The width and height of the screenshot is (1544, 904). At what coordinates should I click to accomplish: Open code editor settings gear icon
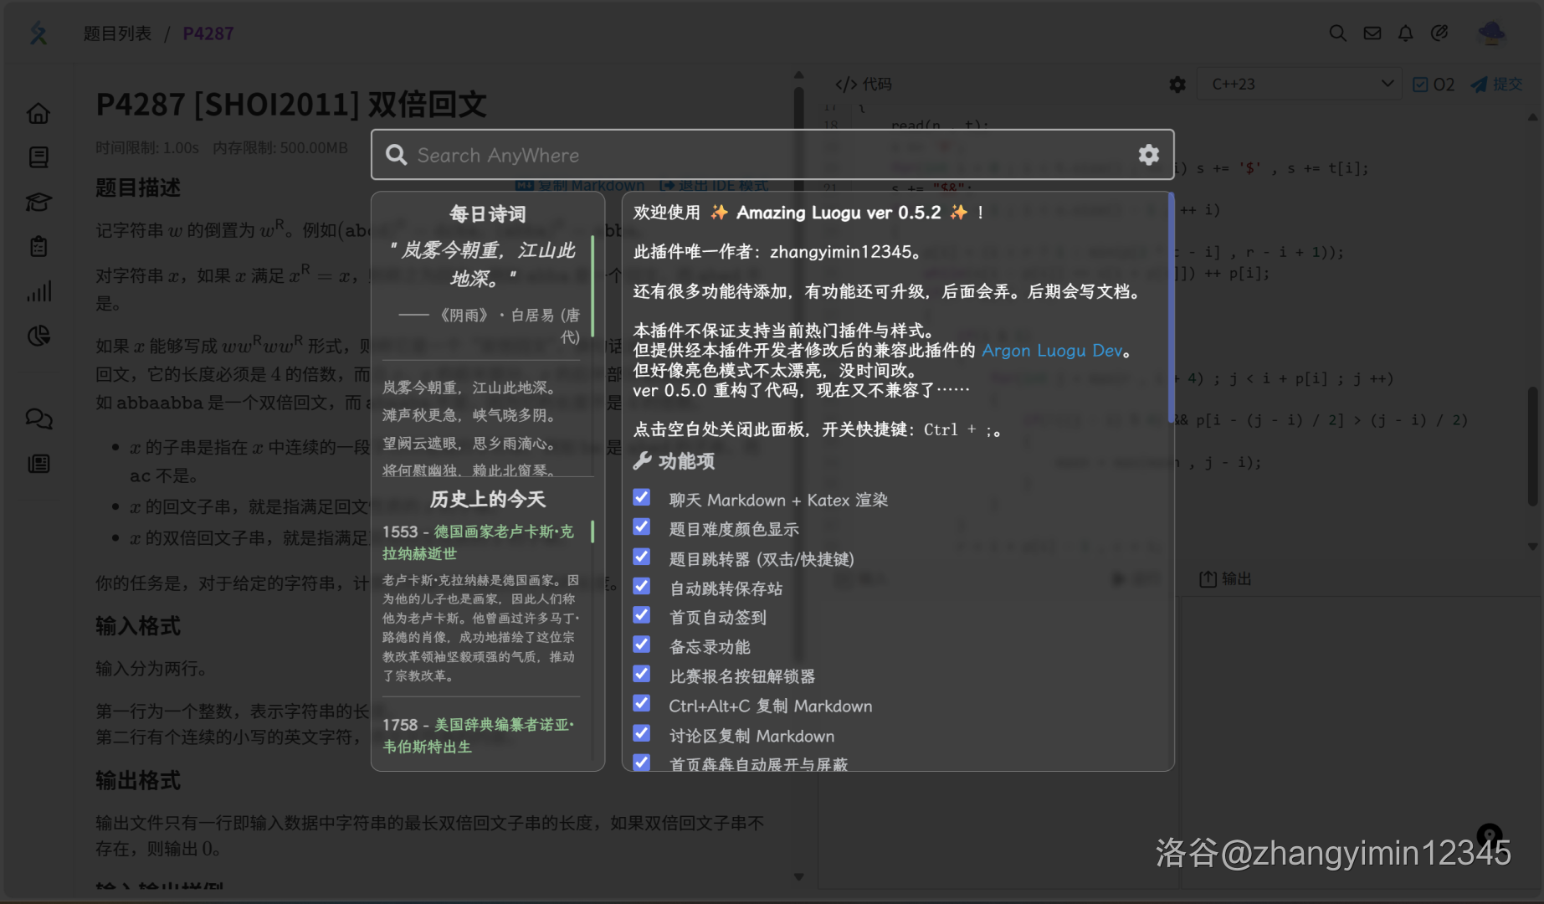(x=1177, y=85)
